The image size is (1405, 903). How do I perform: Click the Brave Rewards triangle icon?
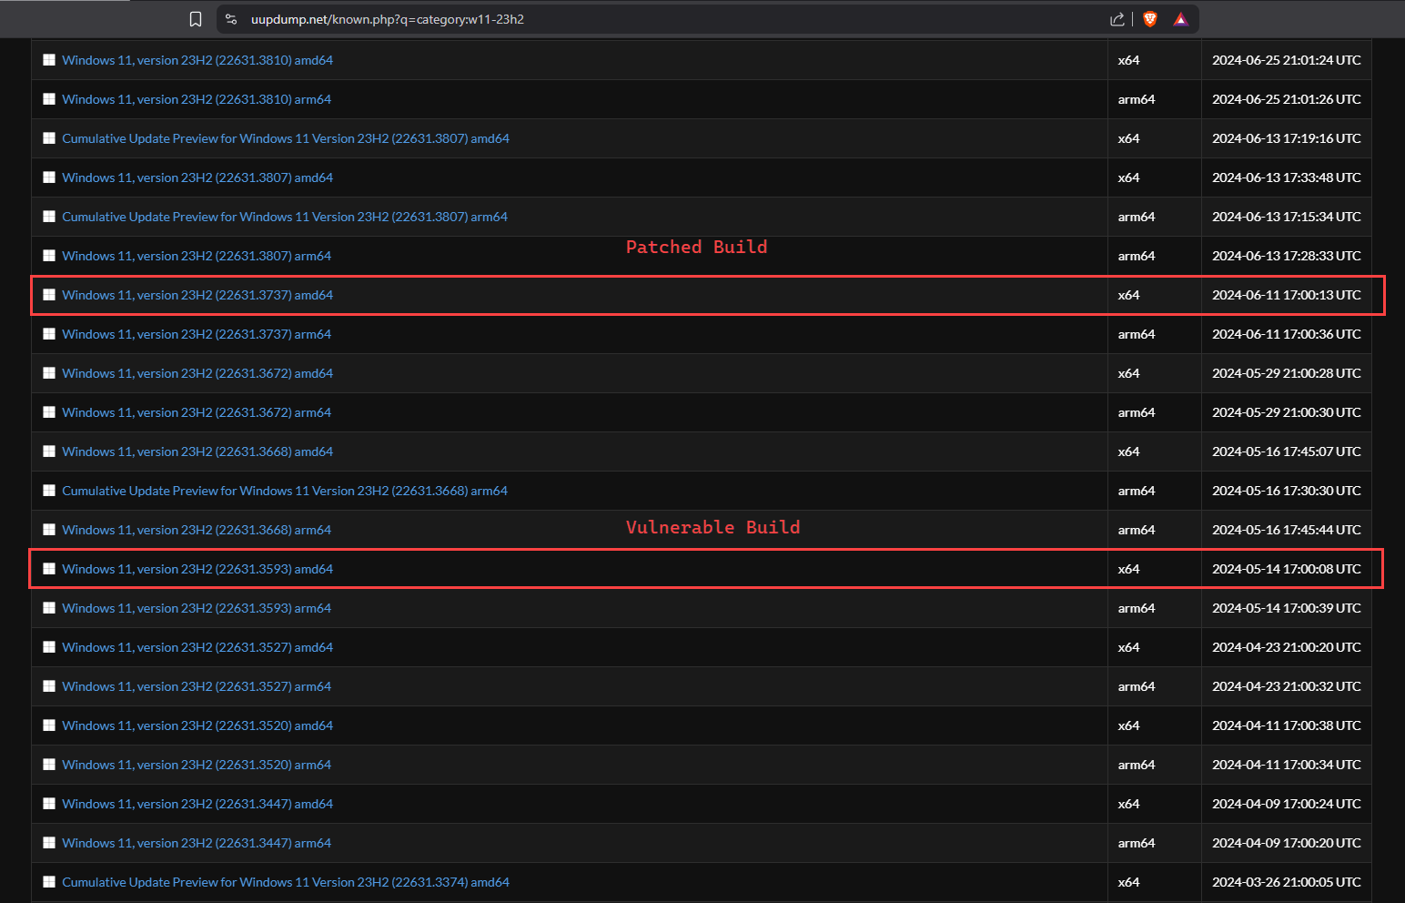(1180, 19)
